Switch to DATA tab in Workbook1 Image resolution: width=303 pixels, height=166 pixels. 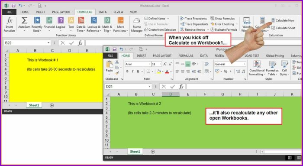pos(103,12)
